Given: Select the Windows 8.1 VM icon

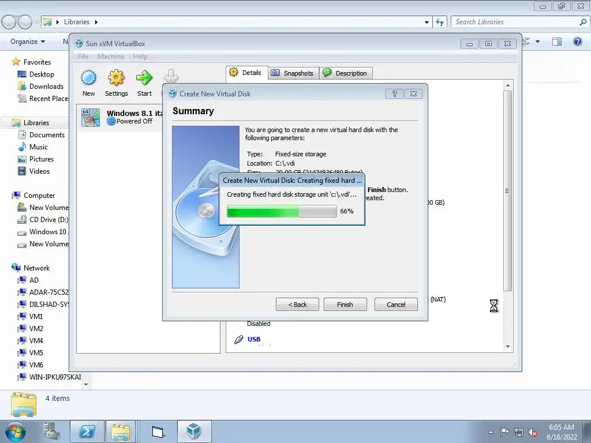Looking at the screenshot, I should pos(91,117).
